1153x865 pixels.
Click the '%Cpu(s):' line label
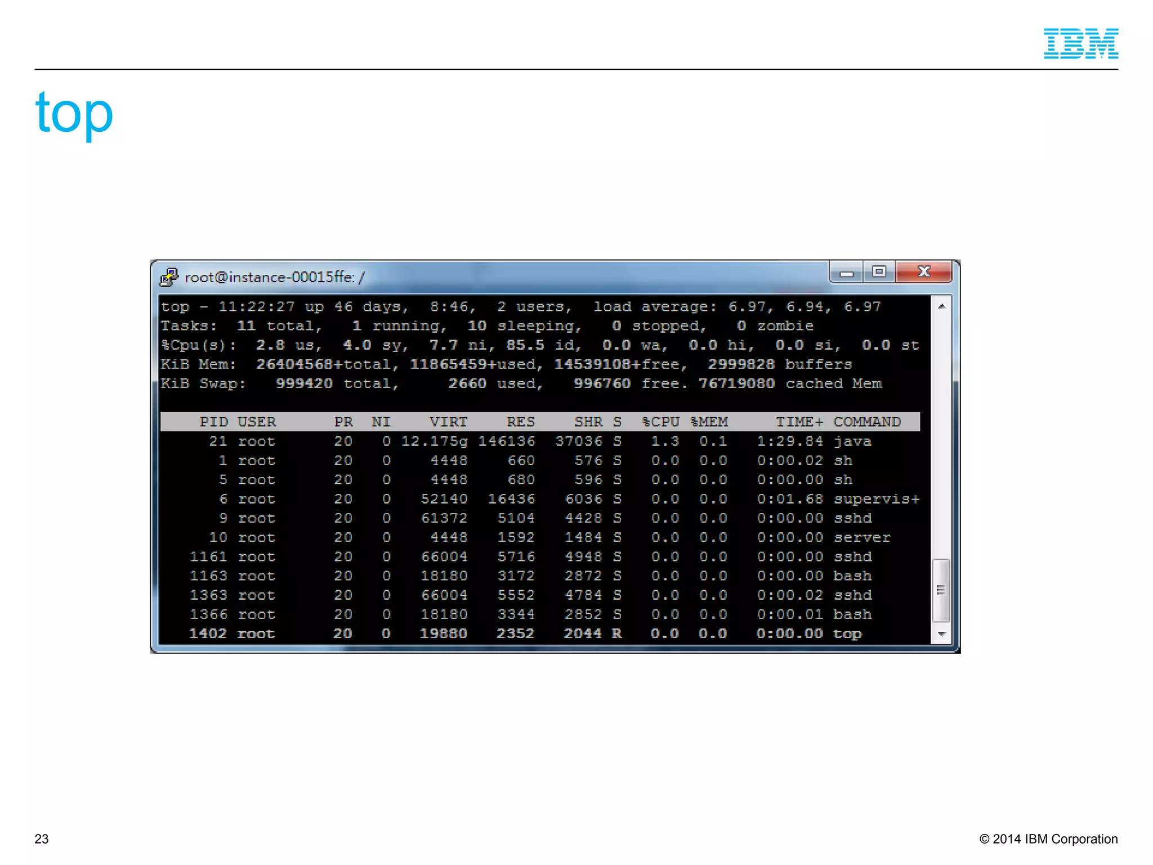(199, 345)
